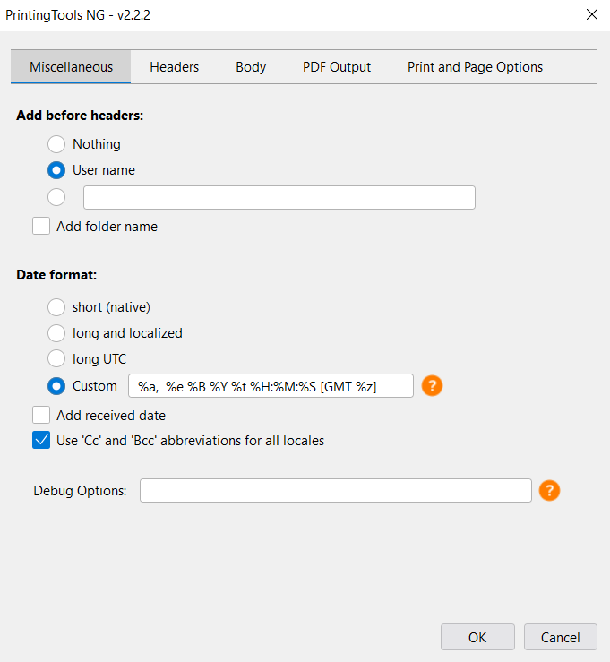Screen dimensions: 610x662
Task: Switch to the Miscellaneous tab
Action: [x=71, y=66]
